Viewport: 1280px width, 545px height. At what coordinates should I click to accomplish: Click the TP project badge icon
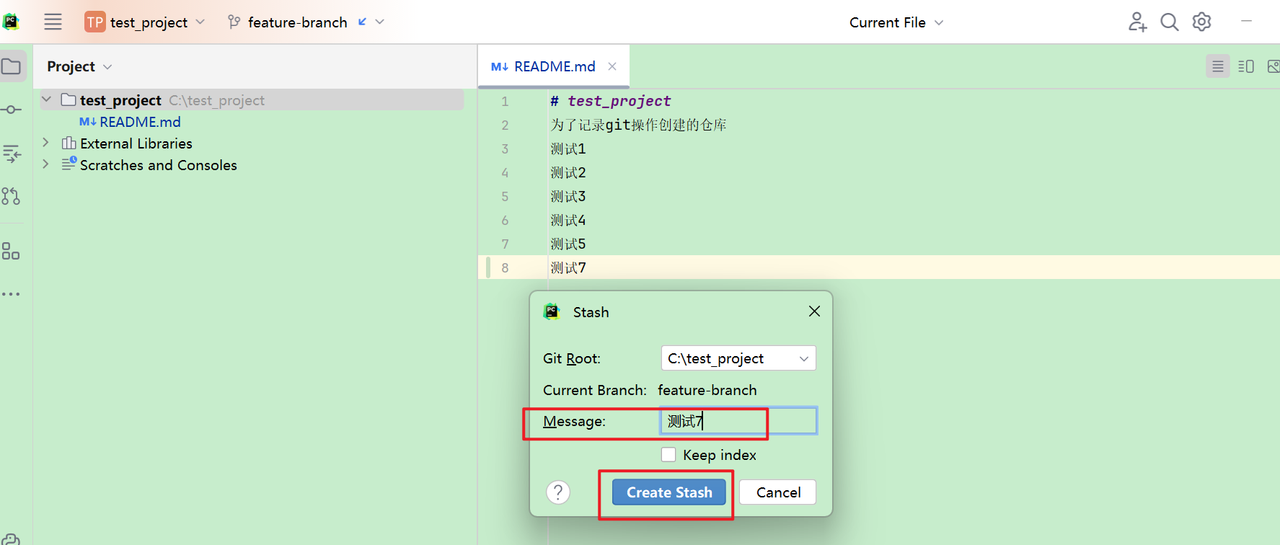pos(95,22)
